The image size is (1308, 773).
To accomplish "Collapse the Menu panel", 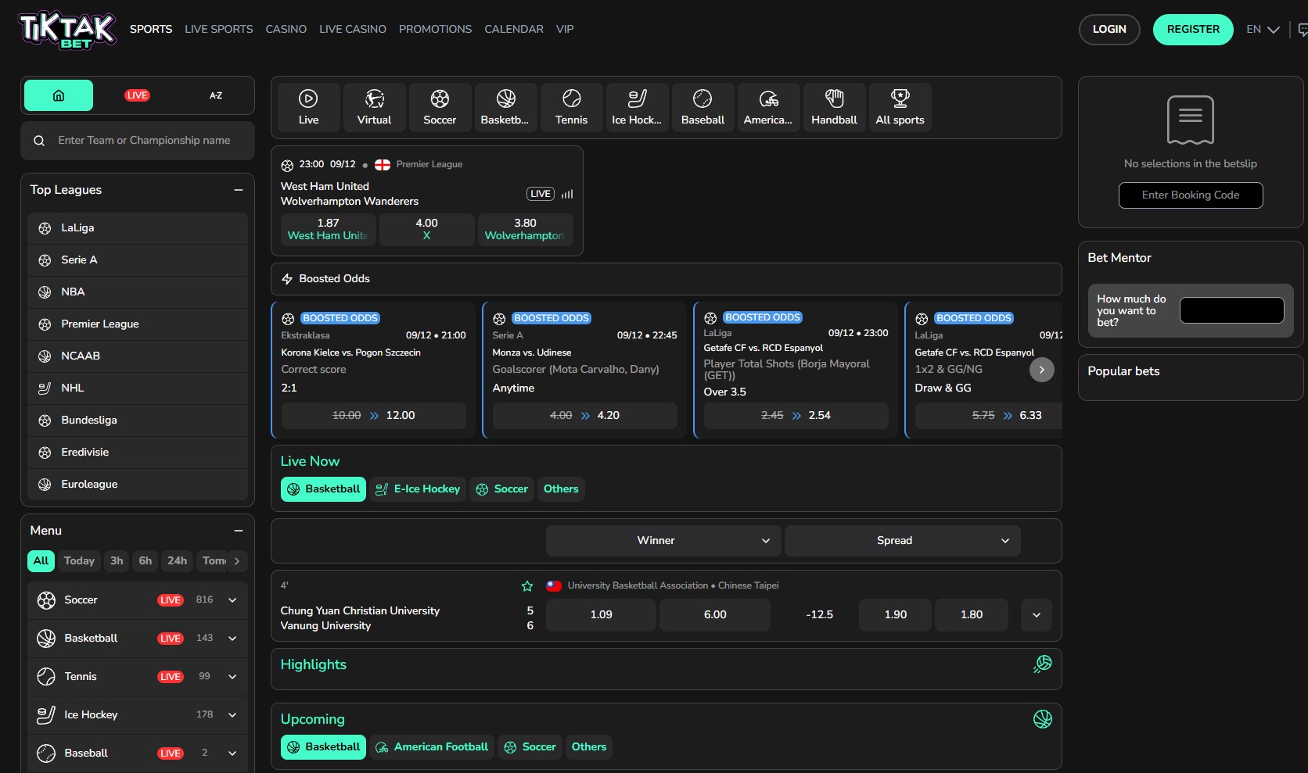I will 239,531.
